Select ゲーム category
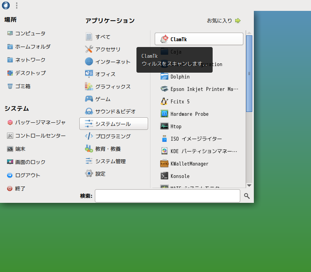 (114, 99)
